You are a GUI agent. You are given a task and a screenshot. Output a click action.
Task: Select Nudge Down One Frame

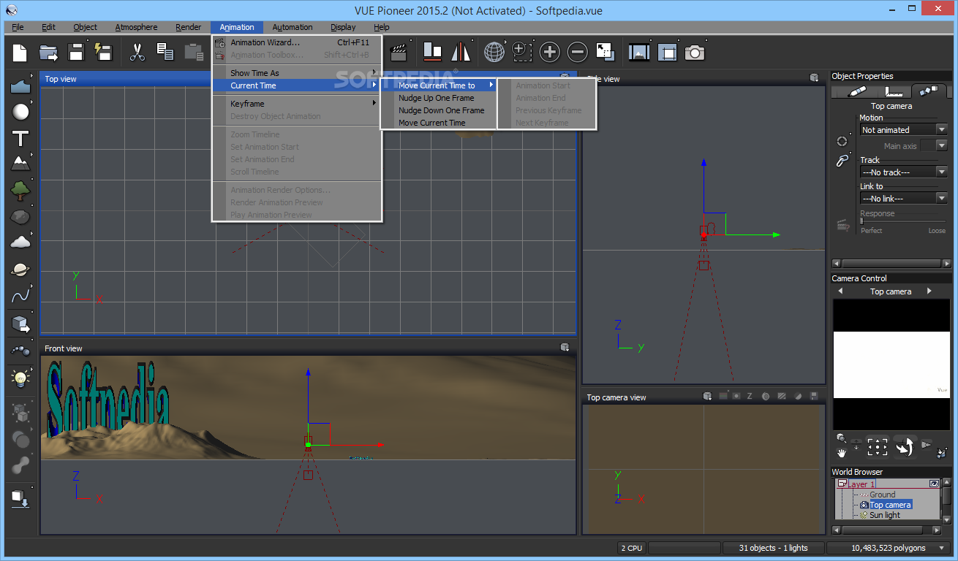437,110
